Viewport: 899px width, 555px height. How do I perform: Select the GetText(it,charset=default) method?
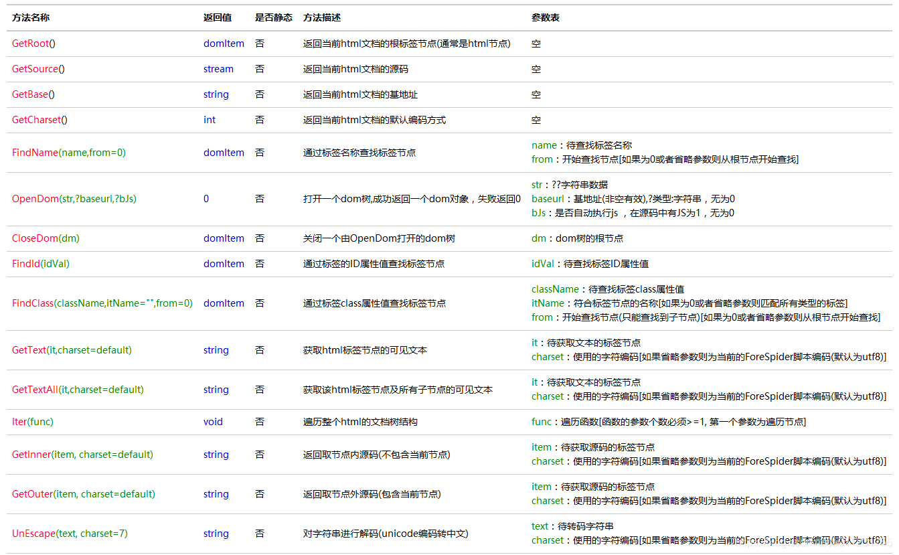tap(72, 350)
